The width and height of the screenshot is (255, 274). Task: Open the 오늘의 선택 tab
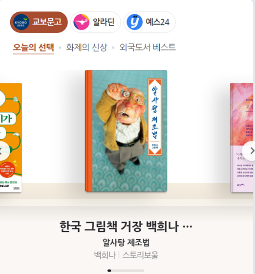(x=33, y=48)
